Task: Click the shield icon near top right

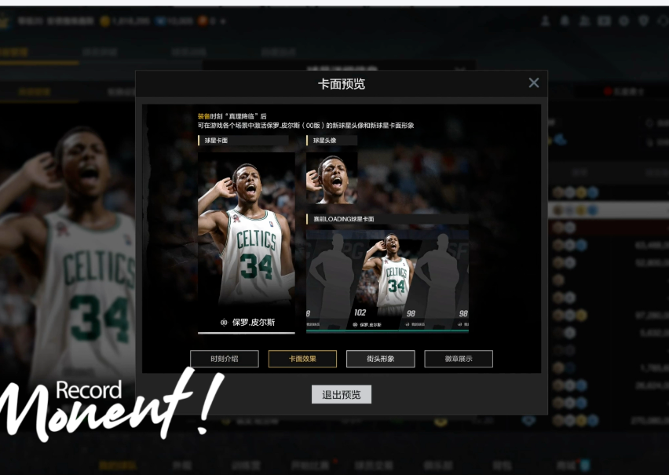Action: pos(644,20)
